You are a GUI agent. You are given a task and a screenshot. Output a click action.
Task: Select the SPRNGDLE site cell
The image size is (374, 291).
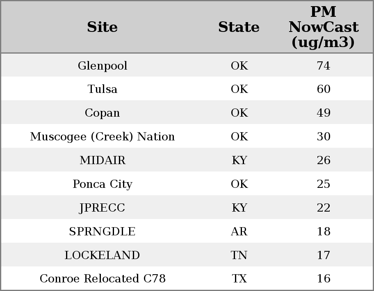click(103, 232)
